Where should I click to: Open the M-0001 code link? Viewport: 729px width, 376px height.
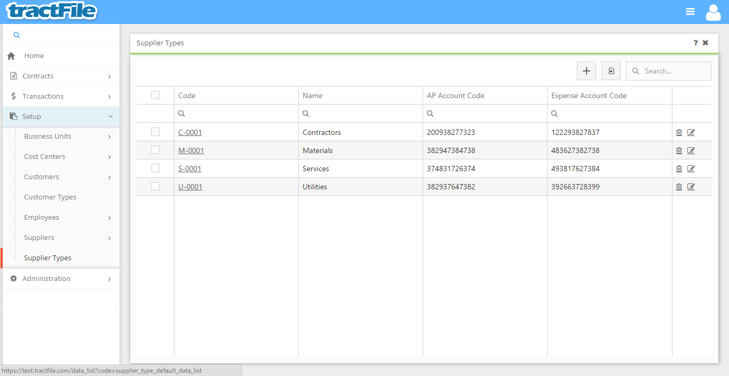pos(191,151)
